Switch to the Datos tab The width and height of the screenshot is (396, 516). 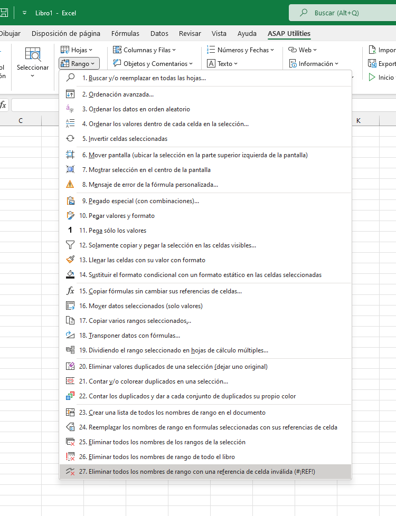pyautogui.click(x=159, y=34)
